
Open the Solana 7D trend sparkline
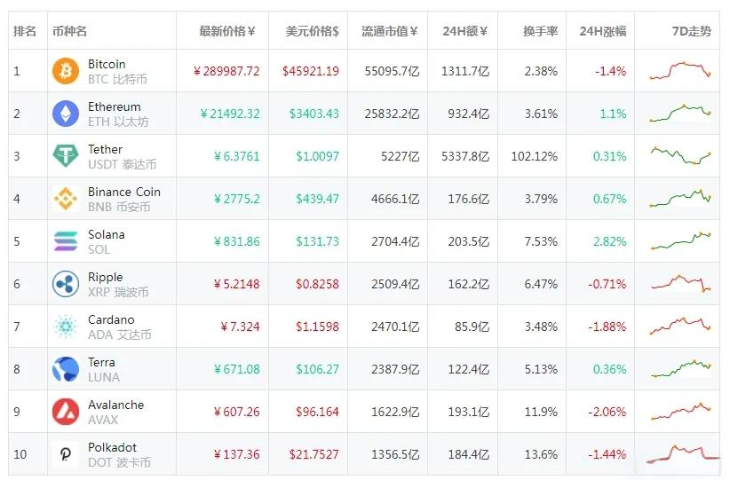click(680, 241)
